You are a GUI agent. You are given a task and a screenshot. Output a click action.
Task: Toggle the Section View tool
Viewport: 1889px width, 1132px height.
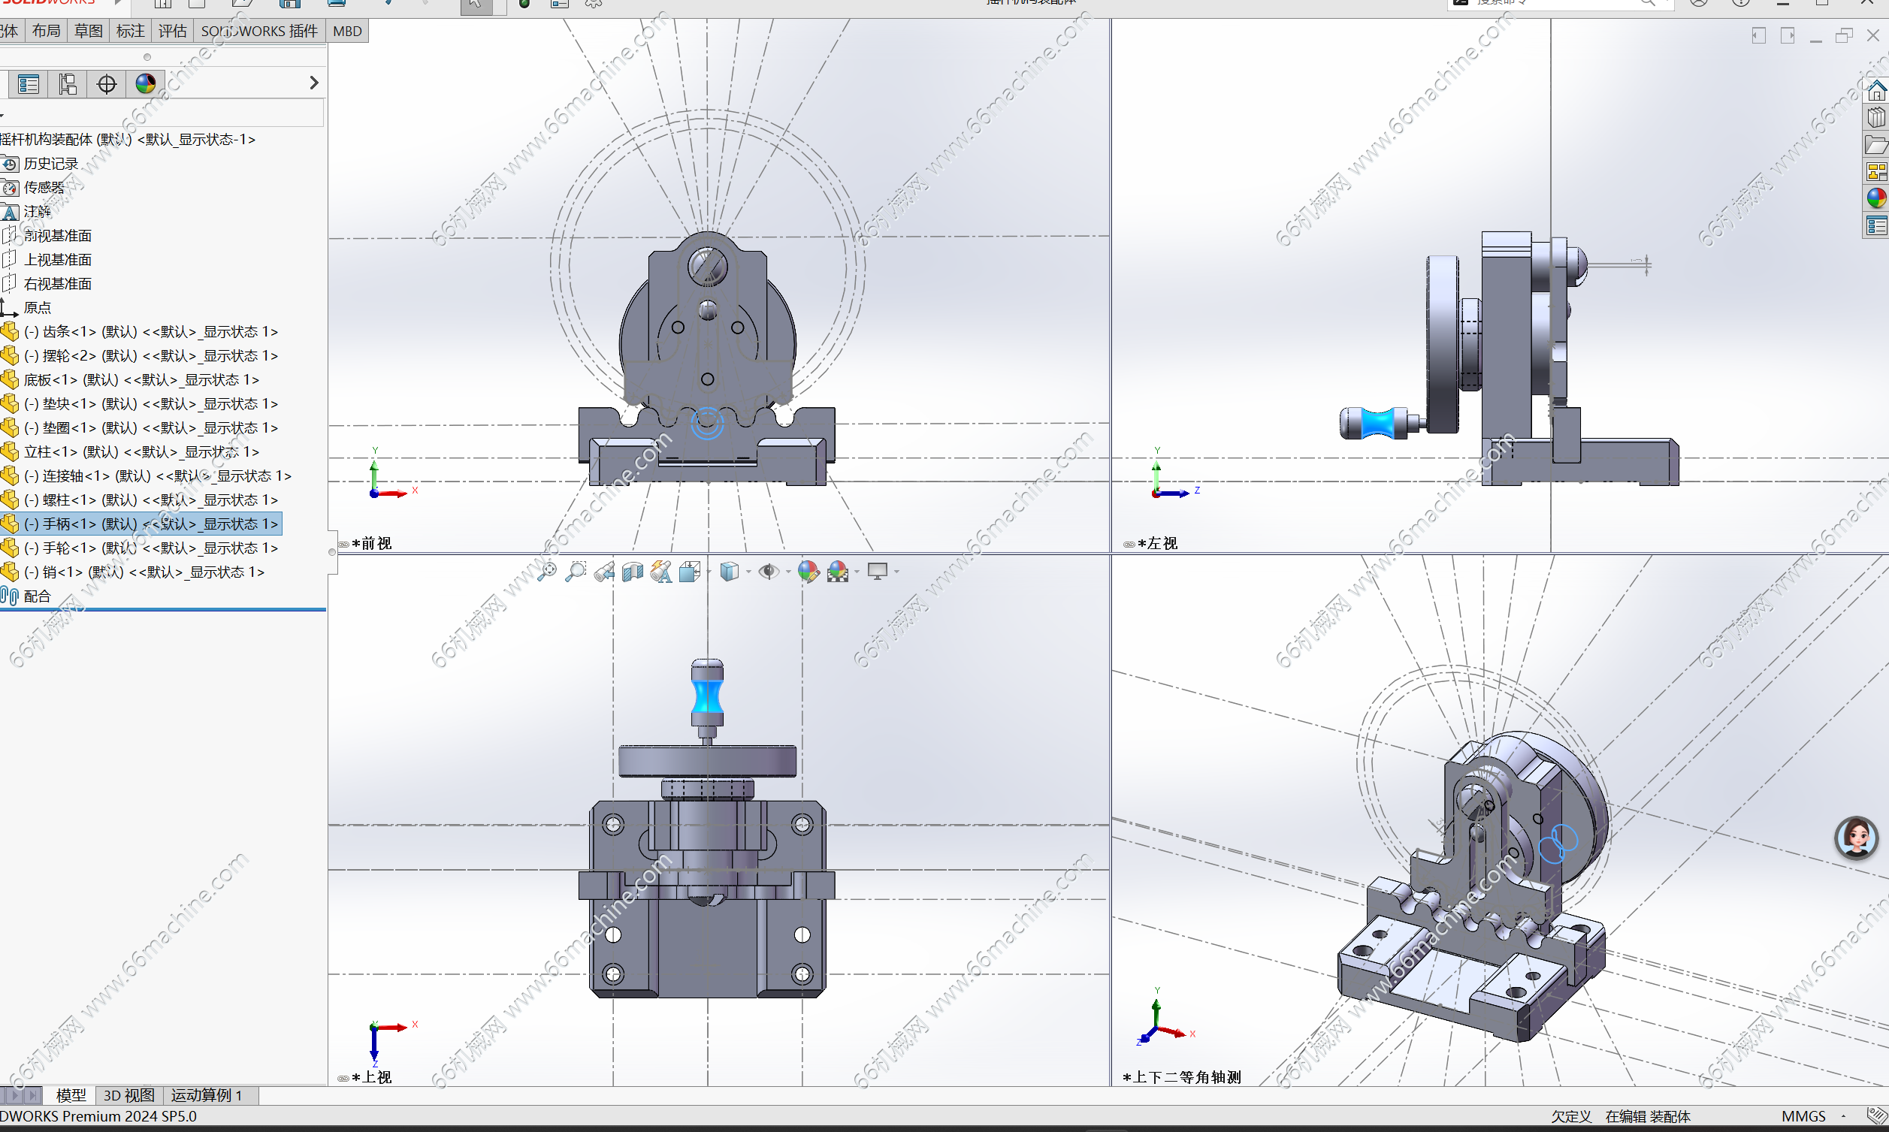633,572
